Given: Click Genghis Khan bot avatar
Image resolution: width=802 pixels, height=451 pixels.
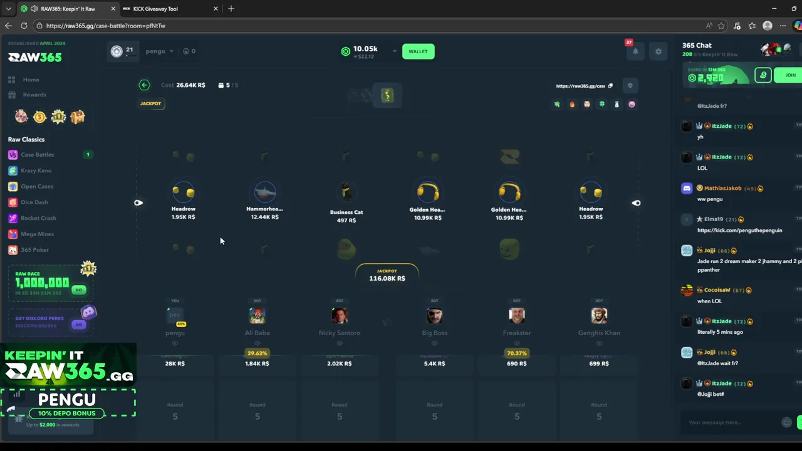Looking at the screenshot, I should tap(599, 315).
